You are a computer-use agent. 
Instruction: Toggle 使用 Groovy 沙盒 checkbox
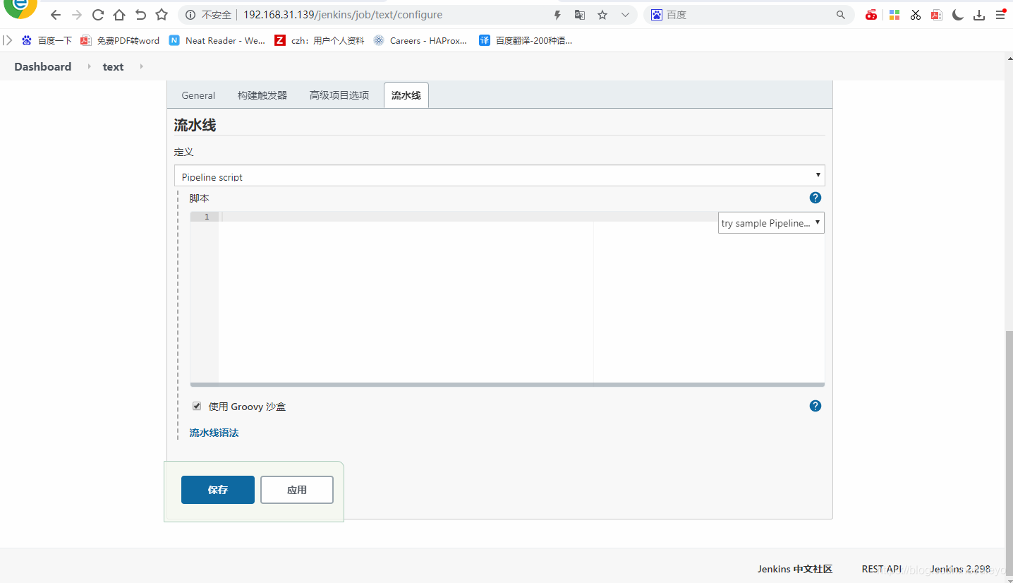tap(197, 406)
